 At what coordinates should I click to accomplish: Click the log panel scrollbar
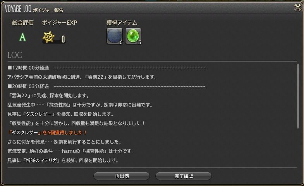tap(298, 96)
